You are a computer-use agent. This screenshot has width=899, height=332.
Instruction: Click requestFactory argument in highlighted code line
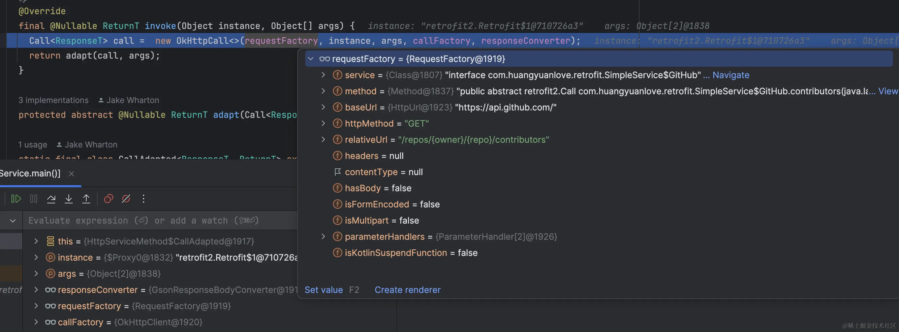click(281, 41)
